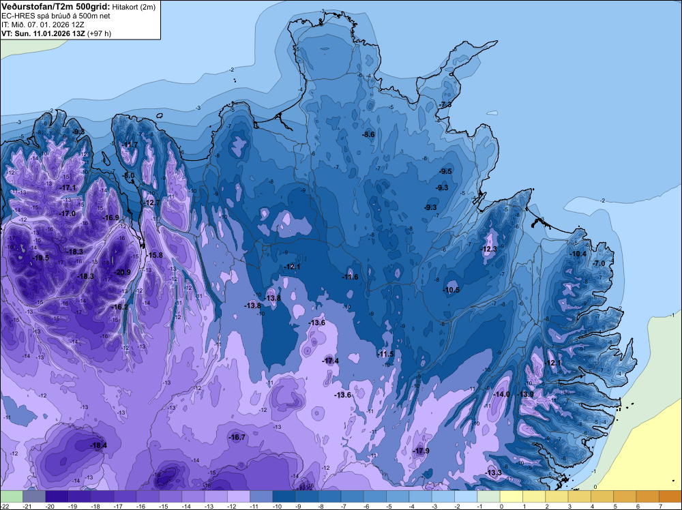The width and height of the screenshot is (682, 510).
Task: Select the -12.7 temperature label
Action: [152, 202]
